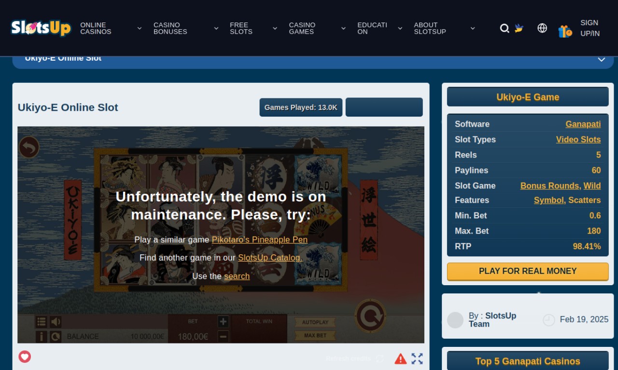The image size is (618, 370).
Task: Click the speaker sound icon in the game
Action: pyautogui.click(x=56, y=322)
